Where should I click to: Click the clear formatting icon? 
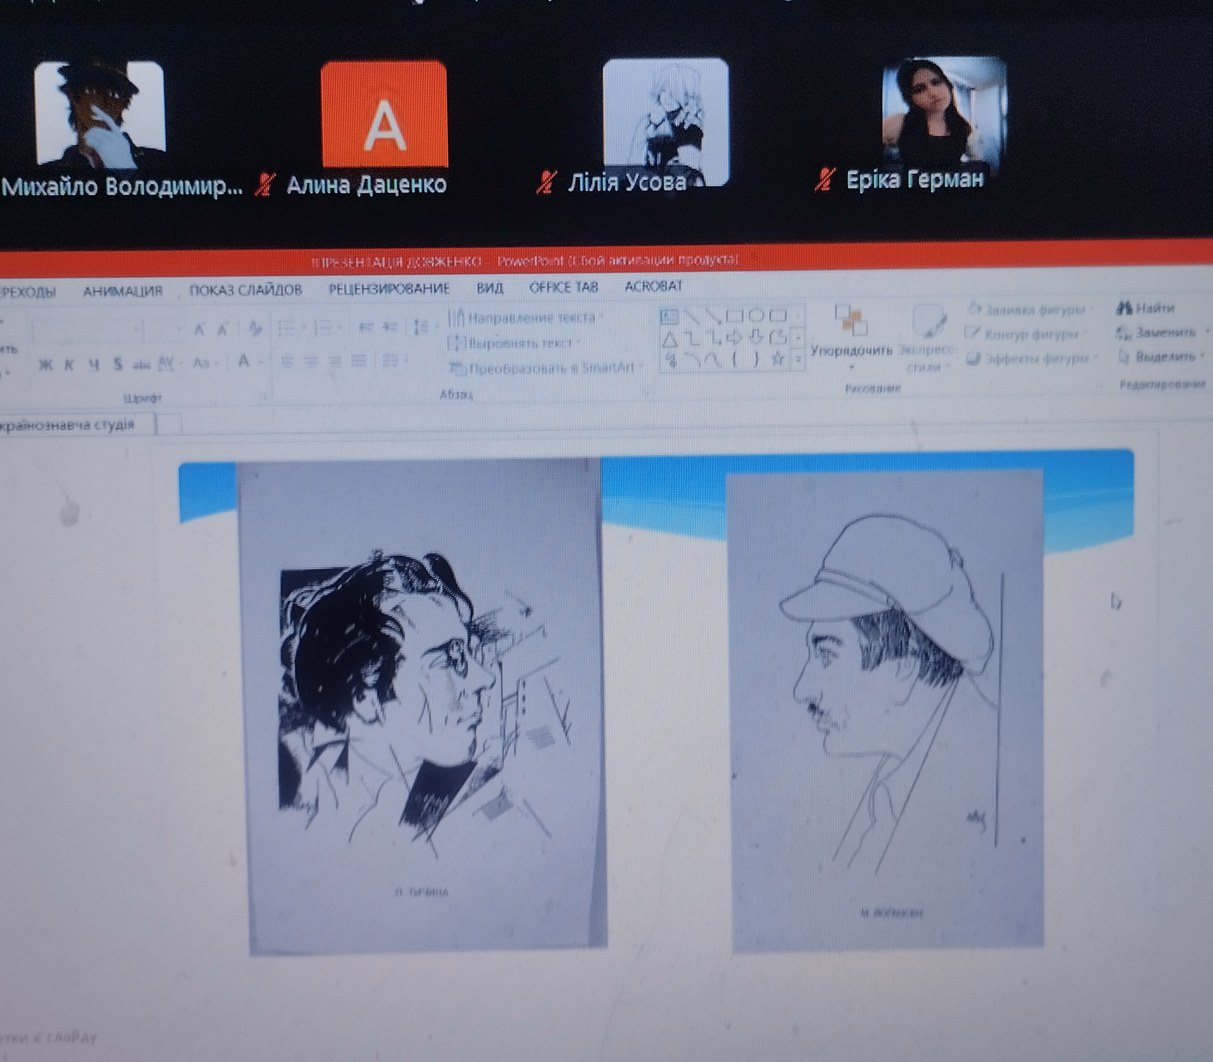pyautogui.click(x=255, y=328)
